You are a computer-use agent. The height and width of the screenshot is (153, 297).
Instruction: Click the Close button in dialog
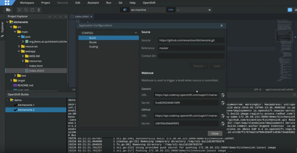[x=215, y=134]
